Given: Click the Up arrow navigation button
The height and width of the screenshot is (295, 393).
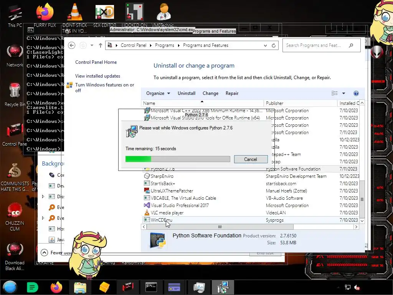Looking at the screenshot, I should point(100,45).
